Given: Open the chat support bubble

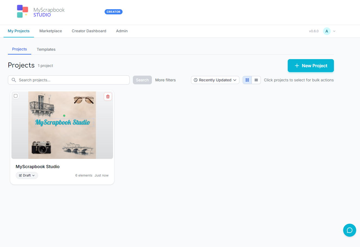Looking at the screenshot, I should 349,230.
